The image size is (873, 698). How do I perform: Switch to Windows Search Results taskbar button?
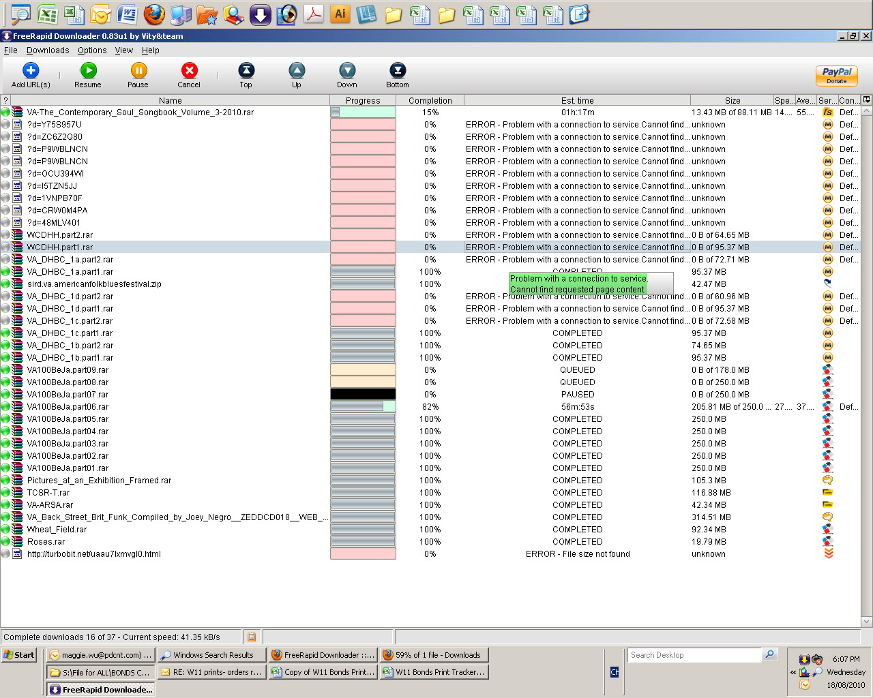(211, 655)
